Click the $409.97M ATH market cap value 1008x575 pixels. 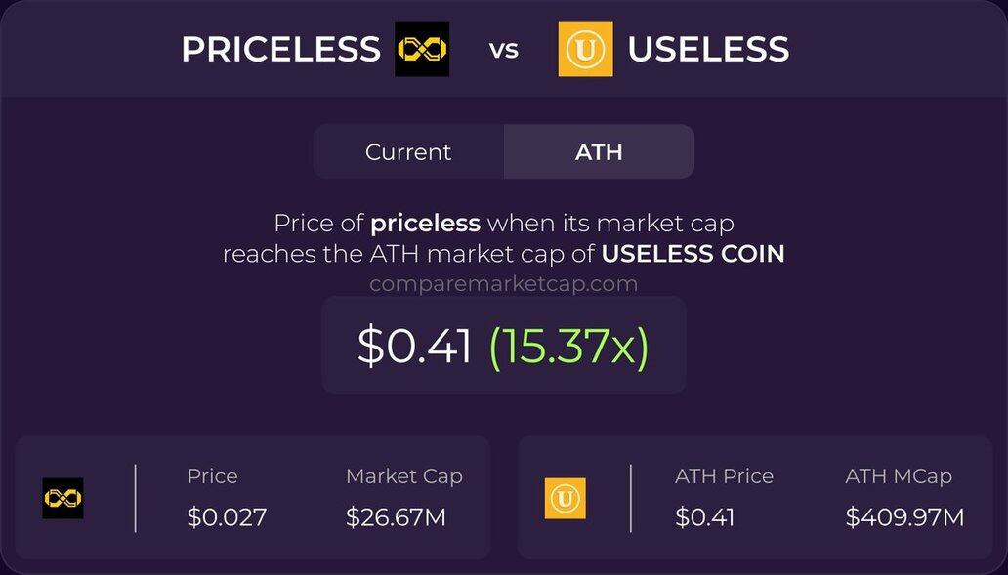(904, 517)
